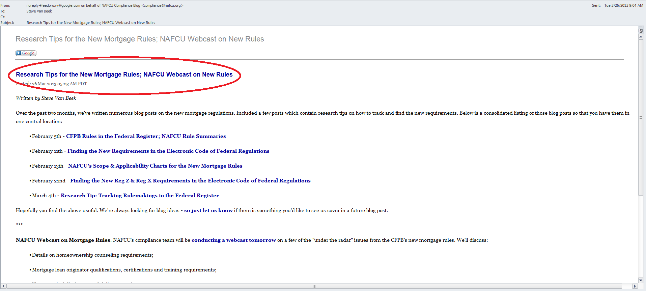Click the horizontal scrollbar right arrow
The image size is (646, 291).
coord(635,286)
